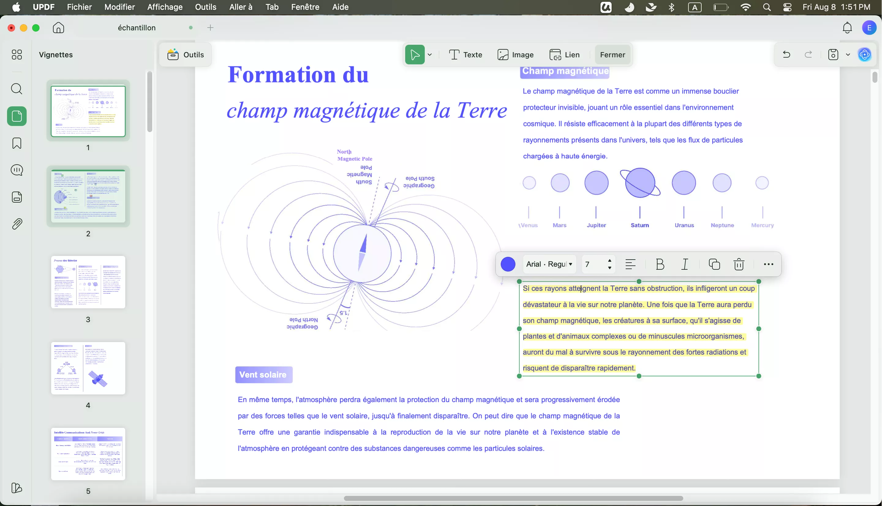This screenshot has width=882, height=506.
Task: Select page 3 thumbnail in Vignettes panel
Action: [88, 282]
